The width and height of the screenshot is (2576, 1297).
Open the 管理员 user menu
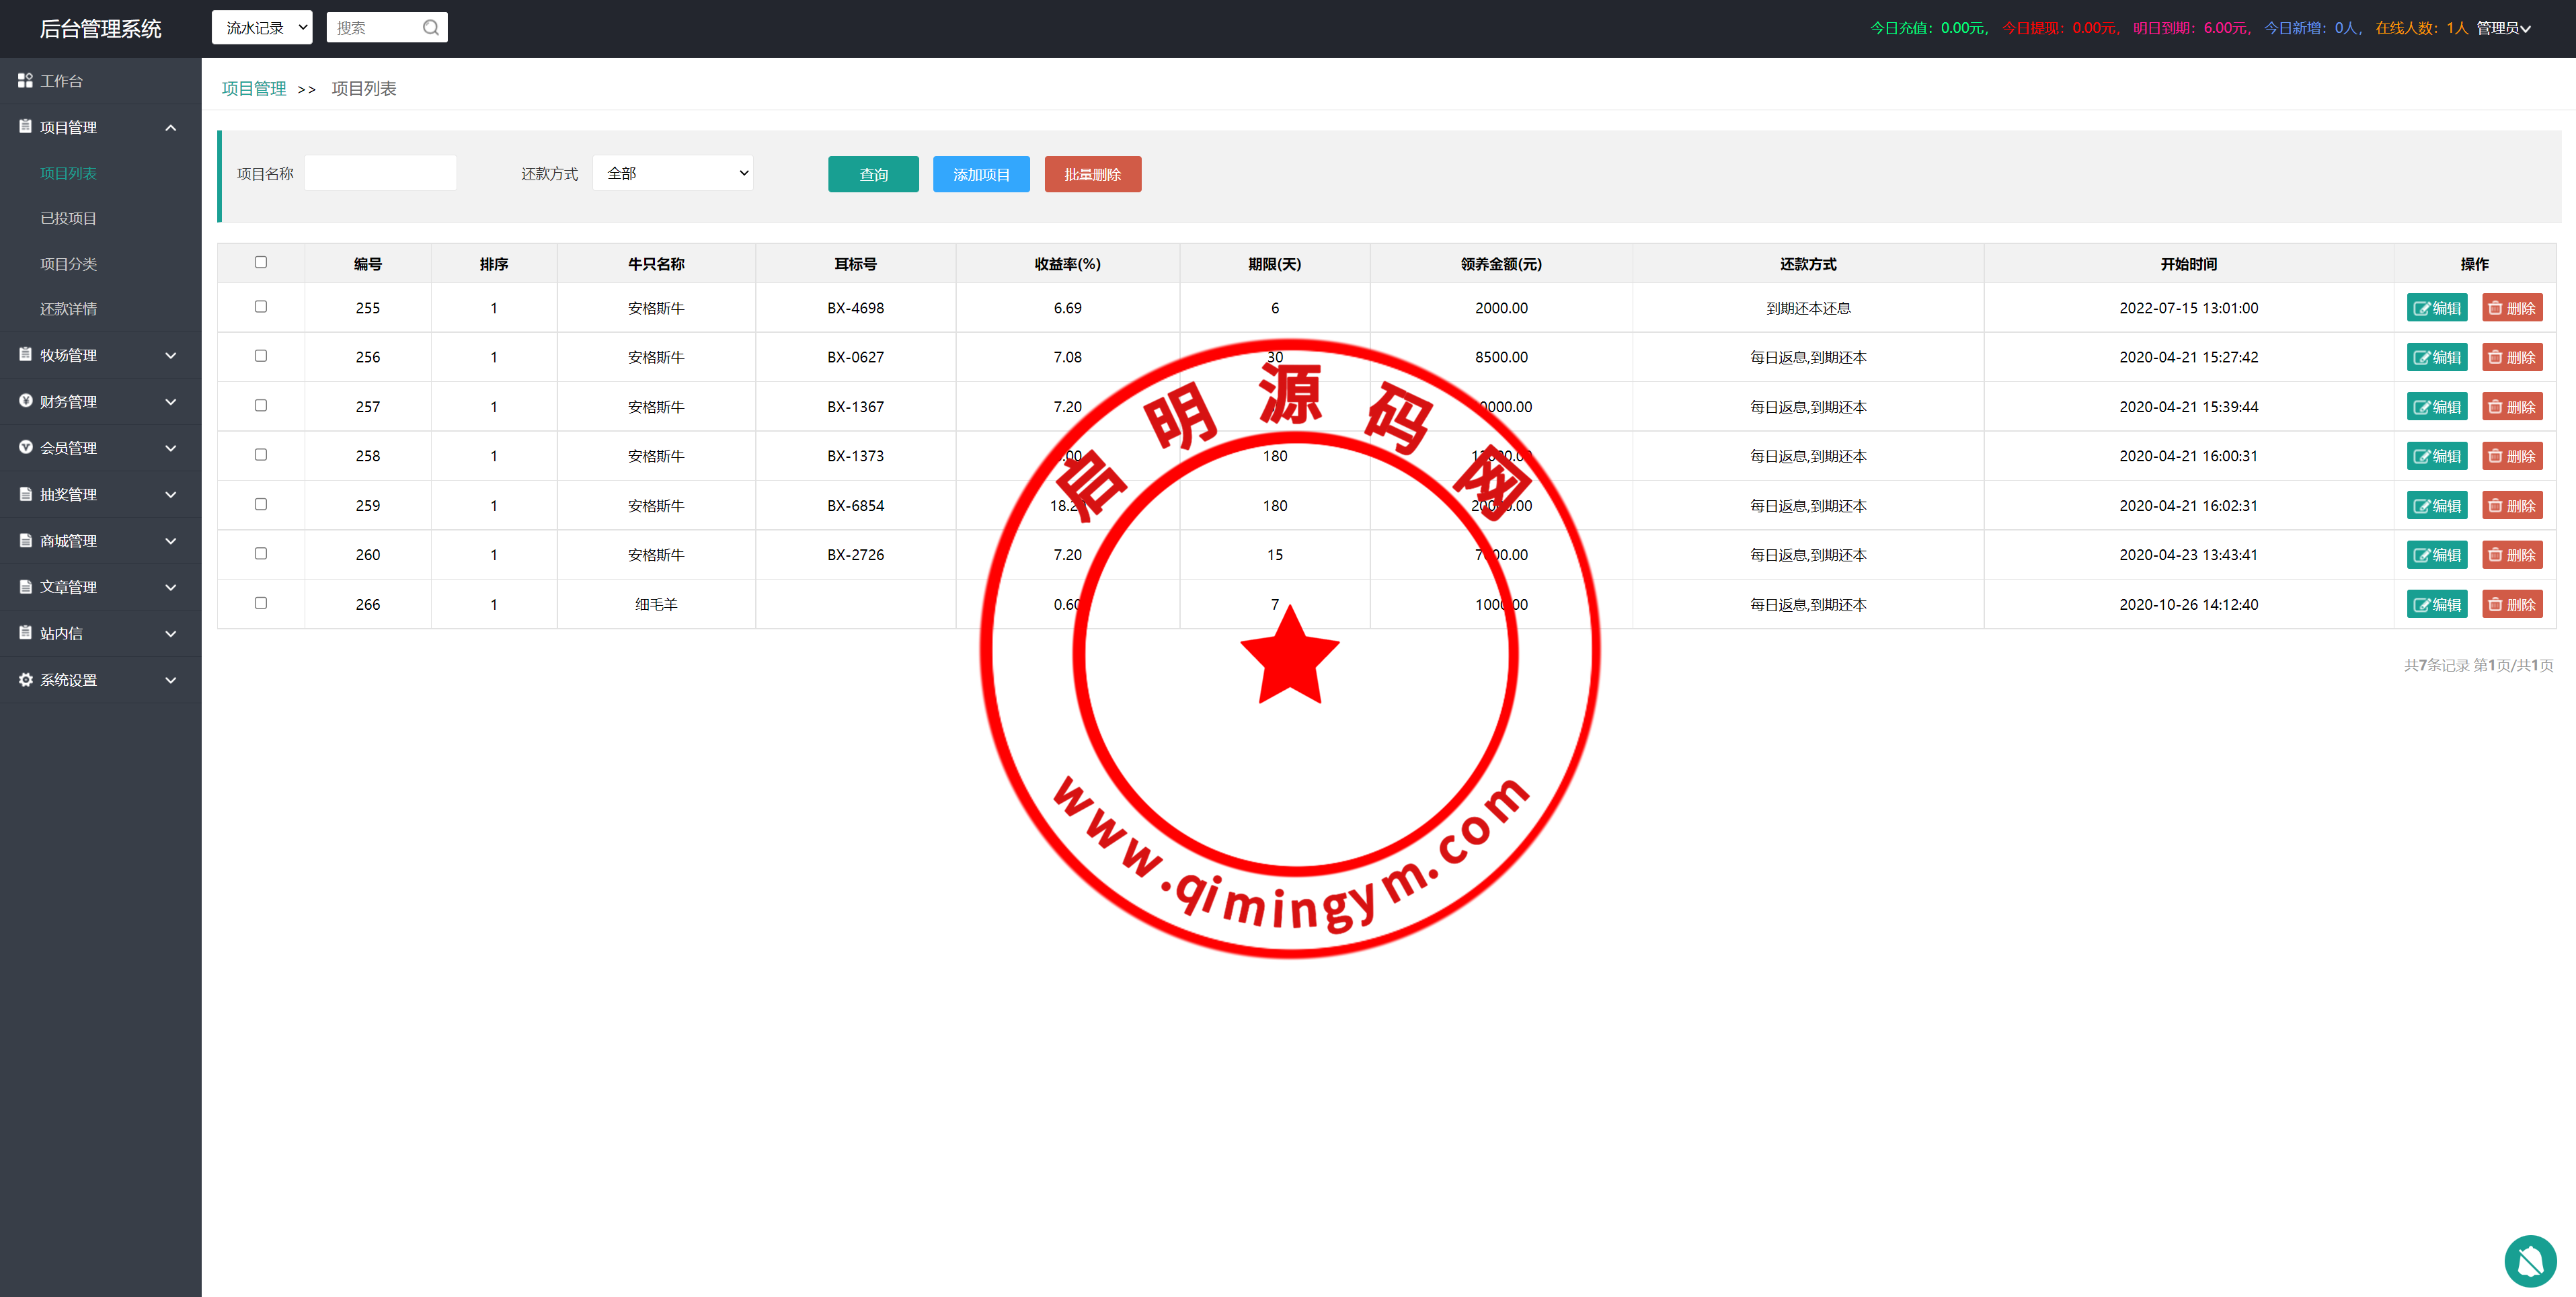pyautogui.click(x=2503, y=28)
